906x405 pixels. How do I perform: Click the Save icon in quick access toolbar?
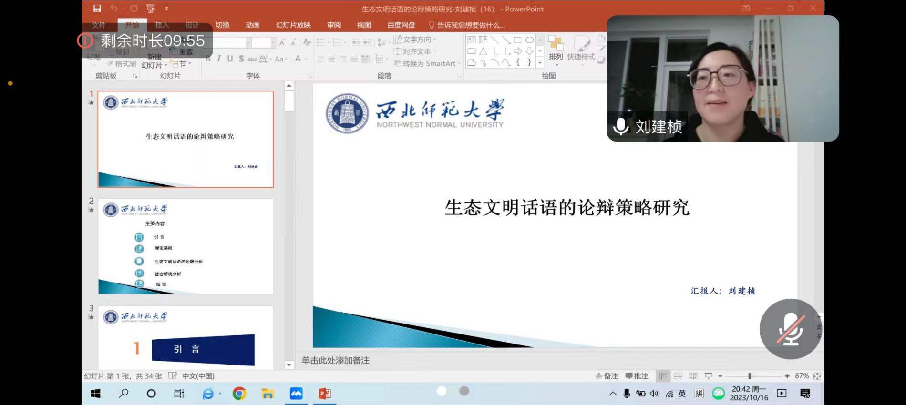click(x=97, y=9)
